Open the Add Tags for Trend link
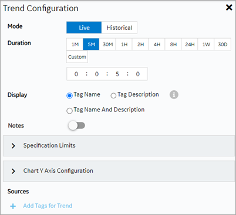The width and height of the screenshot is (236, 215). (x=48, y=206)
